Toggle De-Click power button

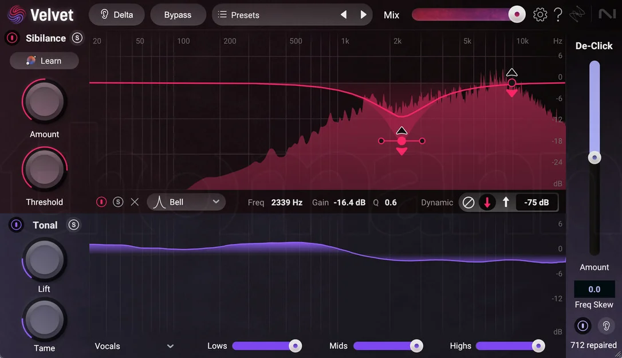pyautogui.click(x=582, y=326)
